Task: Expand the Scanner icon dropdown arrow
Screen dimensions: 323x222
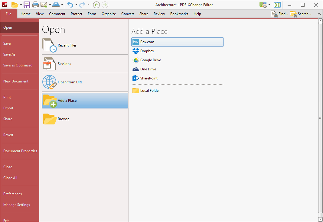Action: (62, 5)
